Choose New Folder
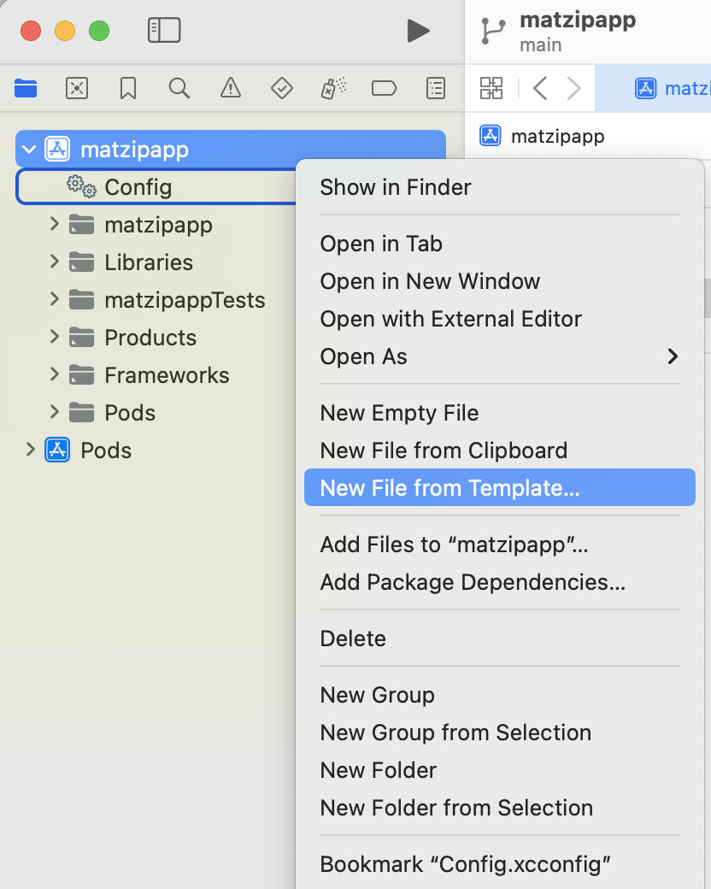 pos(500,770)
